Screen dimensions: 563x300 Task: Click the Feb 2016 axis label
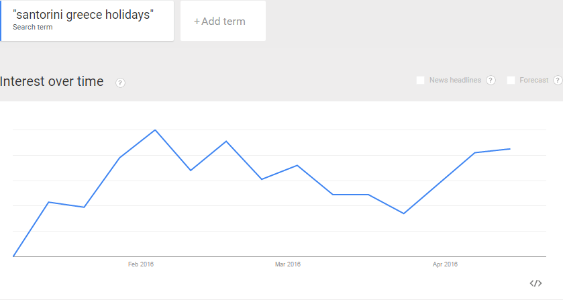tap(141, 264)
